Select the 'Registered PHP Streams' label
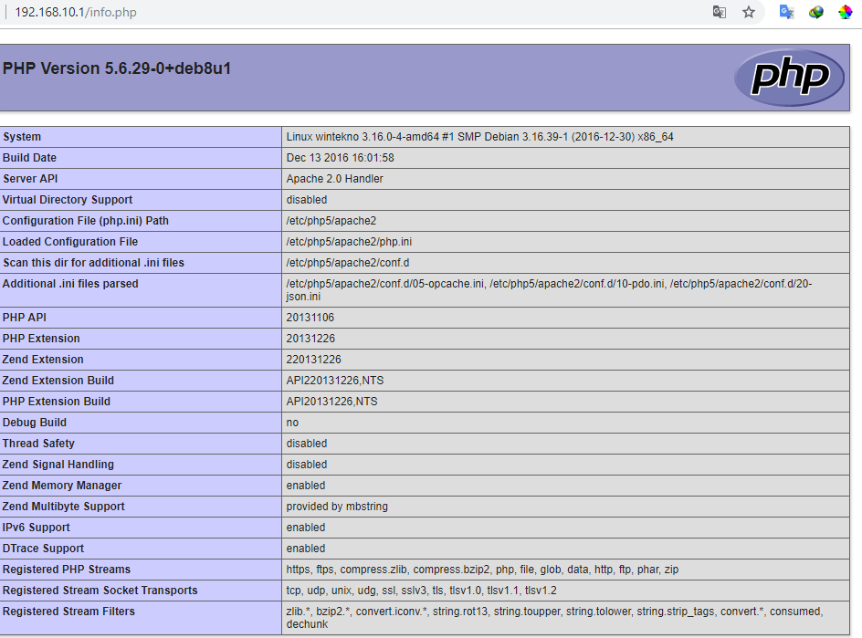The image size is (862, 638). 67,570
